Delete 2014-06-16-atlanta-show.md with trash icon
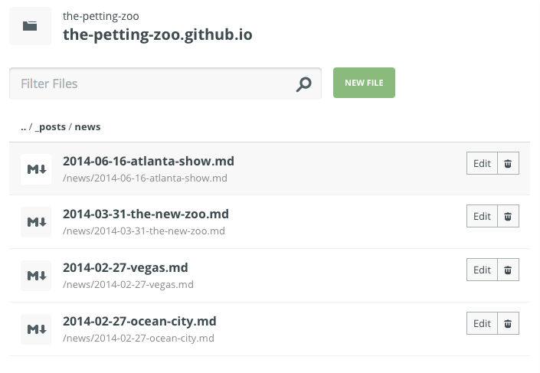 (x=508, y=163)
